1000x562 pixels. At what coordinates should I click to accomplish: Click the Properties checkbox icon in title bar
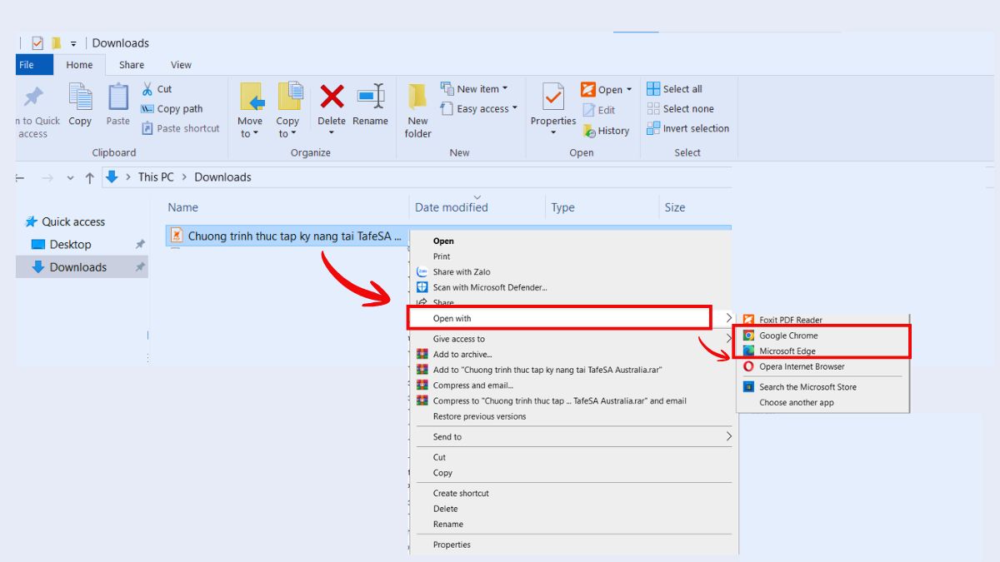[x=37, y=43]
